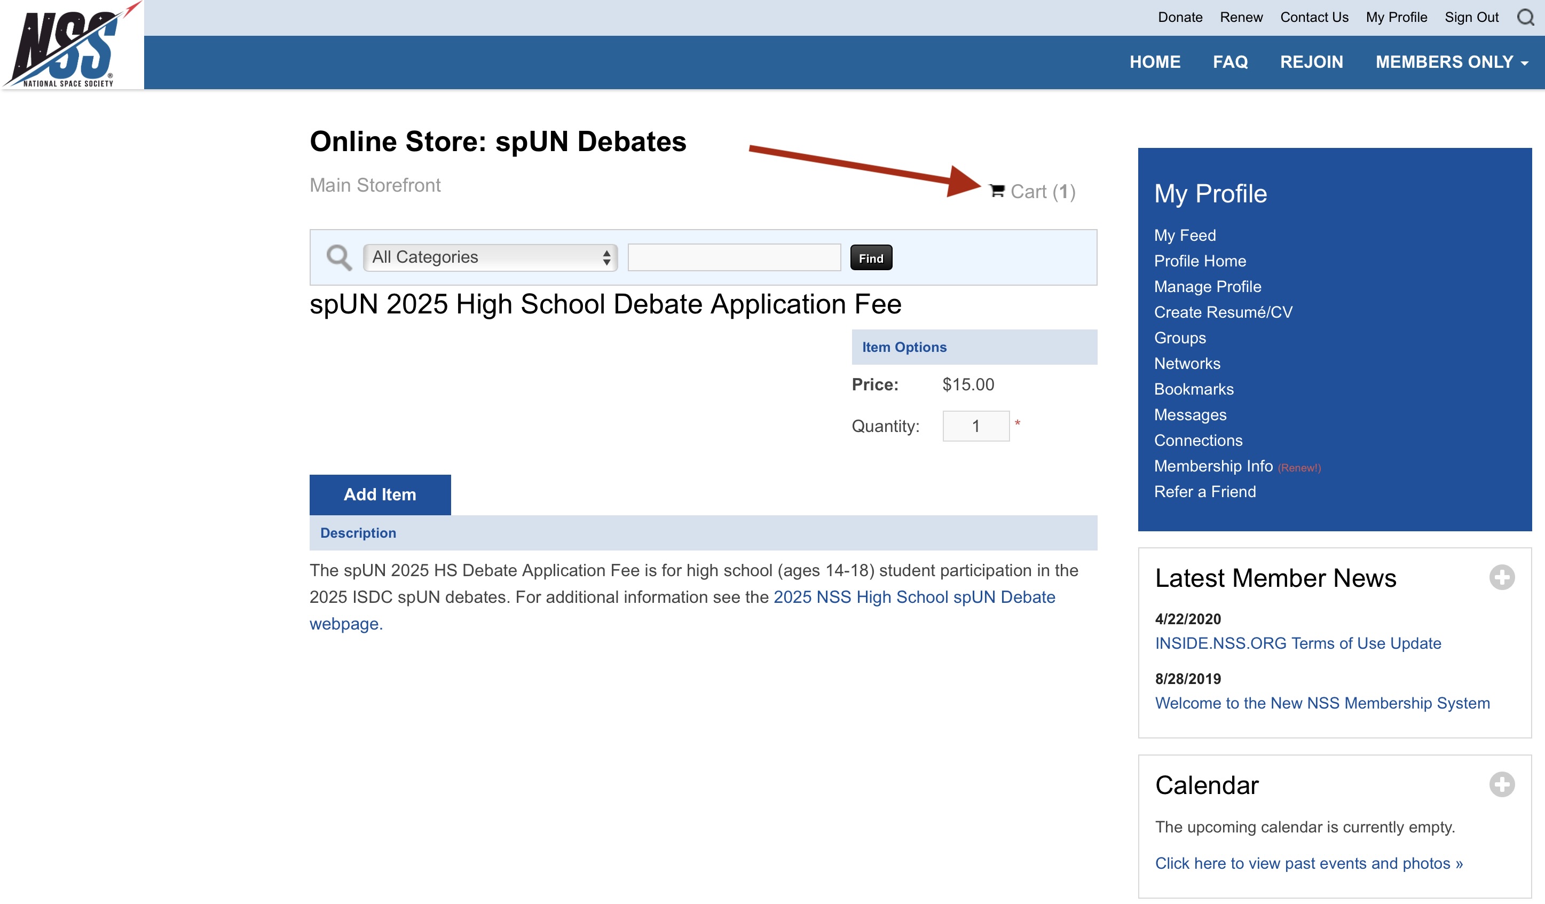This screenshot has height=904, width=1545.
Task: Click the $15.00 price value
Action: coord(968,384)
